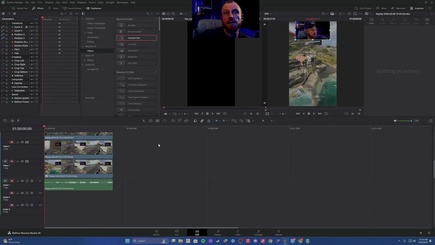Click the blue Flag marker icon
Image resolution: width=435 pixels, height=245 pixels.
216,121
